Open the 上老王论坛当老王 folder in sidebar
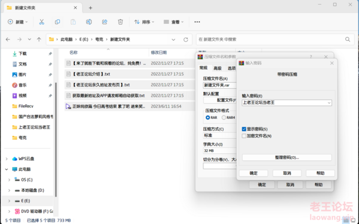The width and height of the screenshot is (359, 224). tap(34, 127)
